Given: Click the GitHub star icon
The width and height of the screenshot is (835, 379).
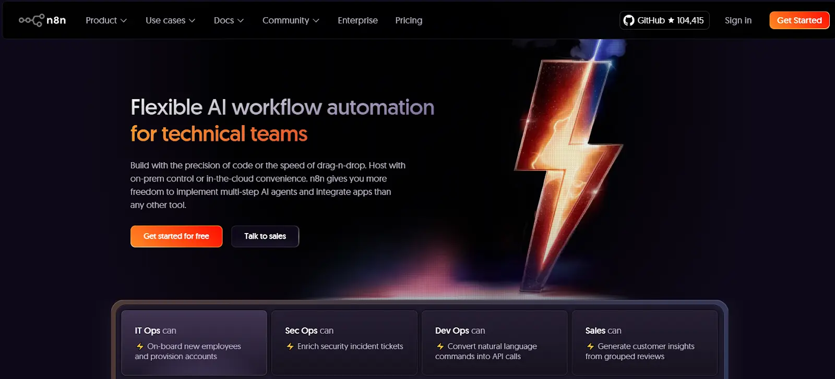Looking at the screenshot, I should [671, 20].
